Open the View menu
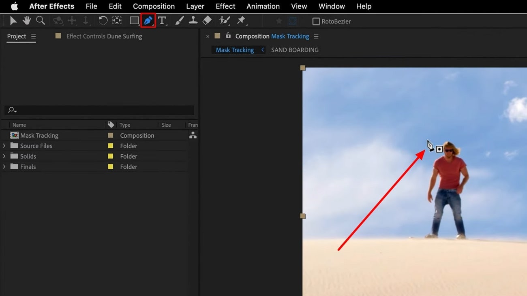The height and width of the screenshot is (296, 527). pyautogui.click(x=299, y=6)
